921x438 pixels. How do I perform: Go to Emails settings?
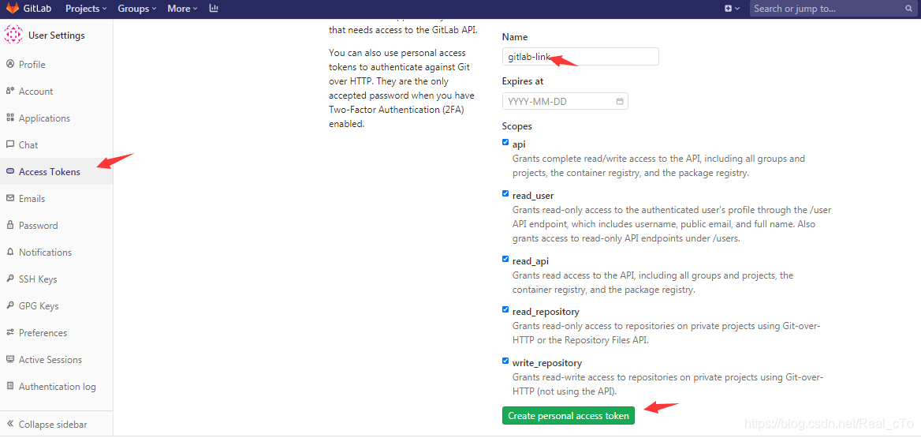[x=57, y=199]
